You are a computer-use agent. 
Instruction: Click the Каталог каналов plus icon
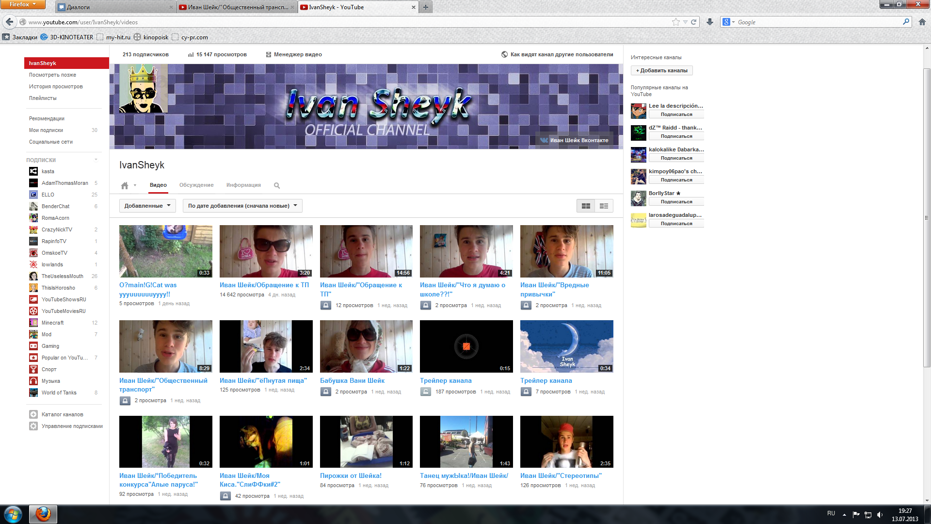(x=33, y=414)
